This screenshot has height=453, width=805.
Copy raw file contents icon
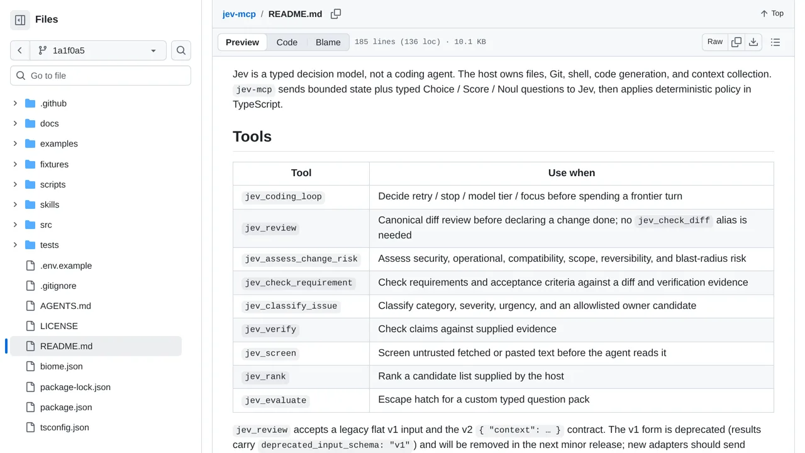736,42
